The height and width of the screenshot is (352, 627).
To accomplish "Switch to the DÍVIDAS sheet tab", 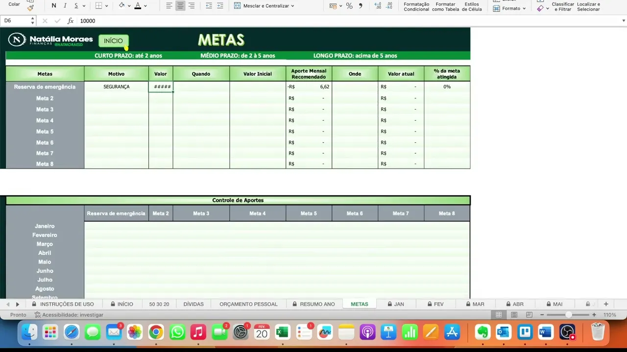I will coord(193,304).
